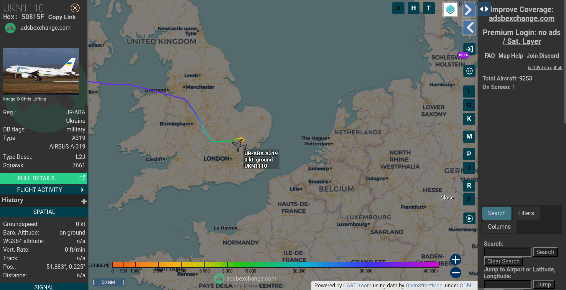The image size is (566, 290).
Task: Switch to the Columns tab
Action: click(x=499, y=227)
